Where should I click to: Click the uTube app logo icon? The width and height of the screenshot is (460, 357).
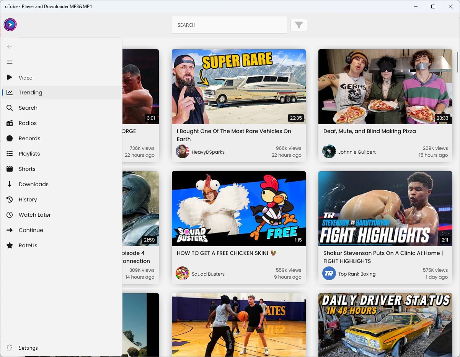(10, 25)
